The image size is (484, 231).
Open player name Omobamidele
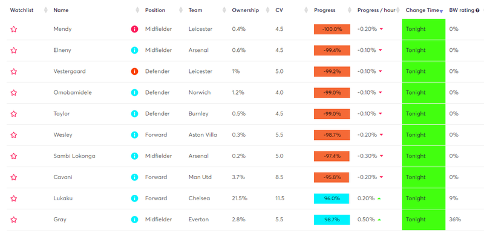point(73,93)
